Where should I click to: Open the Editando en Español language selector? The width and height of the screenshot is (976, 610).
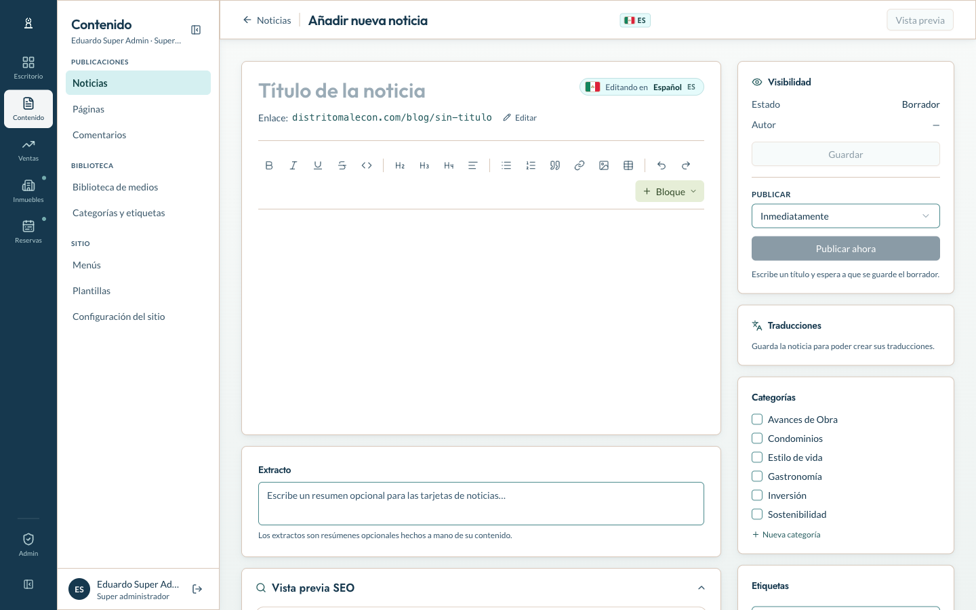[x=642, y=87]
